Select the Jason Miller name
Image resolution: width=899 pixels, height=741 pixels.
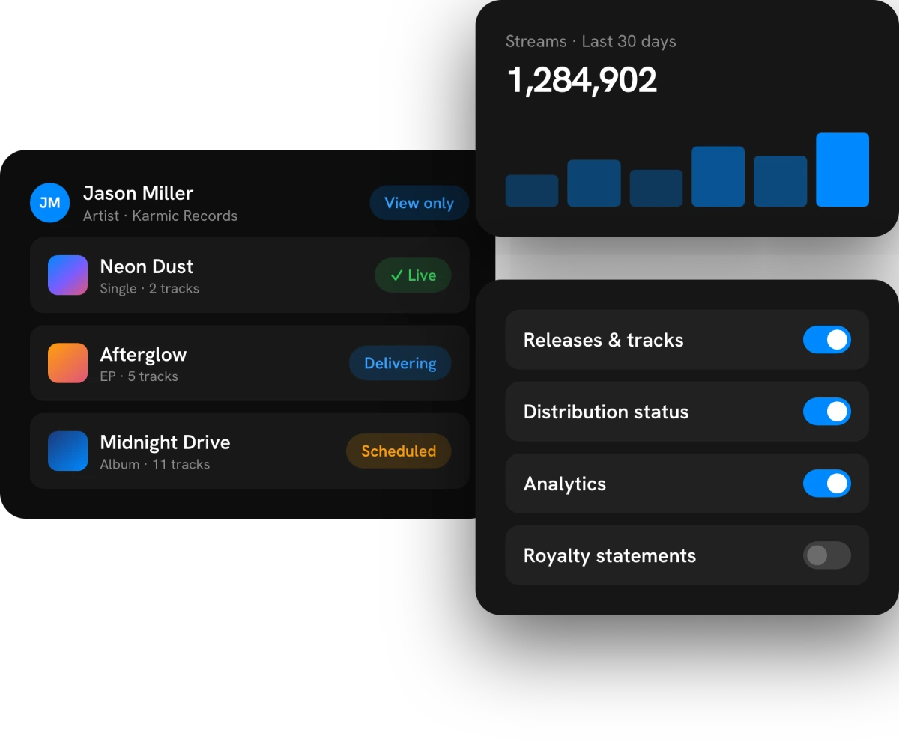(x=138, y=193)
